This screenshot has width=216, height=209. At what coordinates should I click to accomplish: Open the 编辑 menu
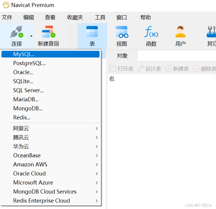(29, 17)
